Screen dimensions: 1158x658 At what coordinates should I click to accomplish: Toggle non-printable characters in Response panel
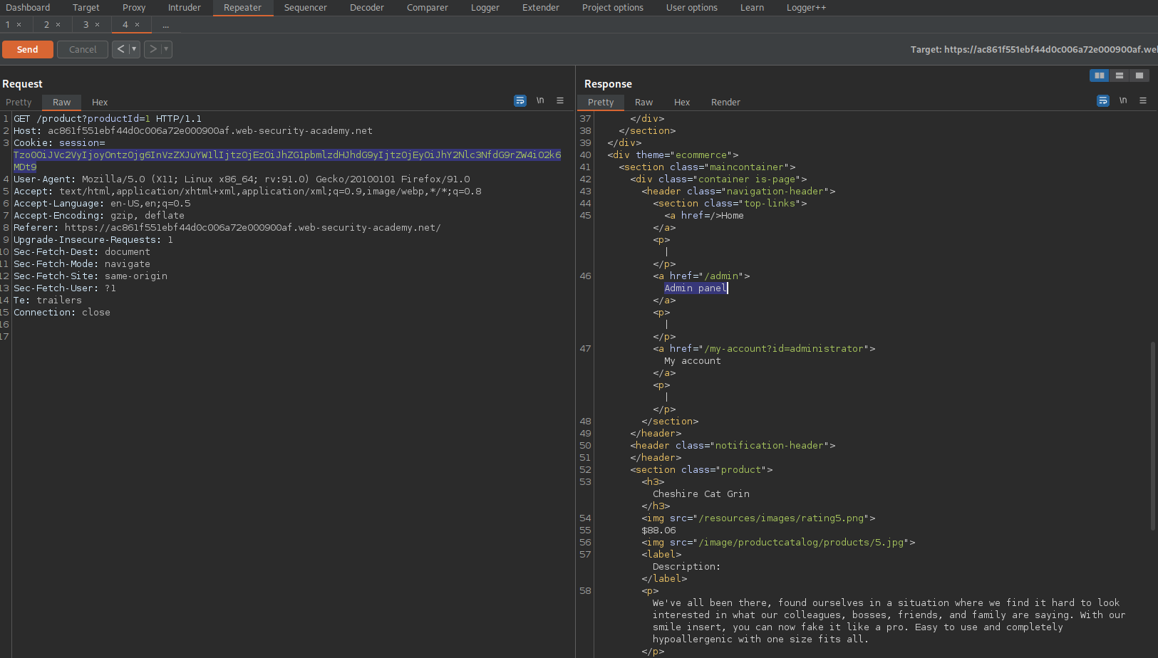tap(1123, 100)
